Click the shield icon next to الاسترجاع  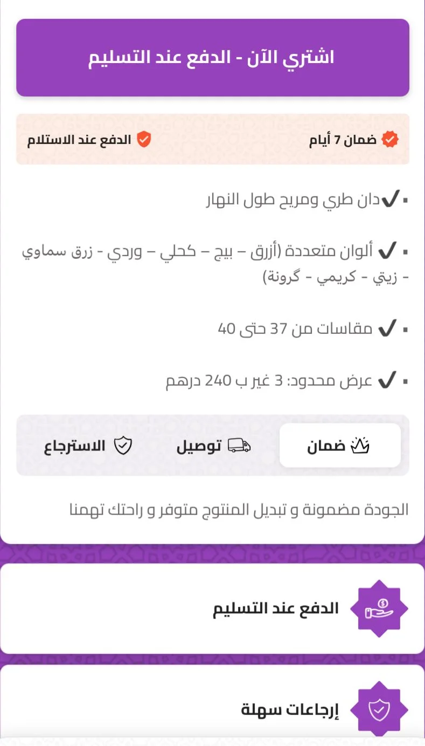123,446
